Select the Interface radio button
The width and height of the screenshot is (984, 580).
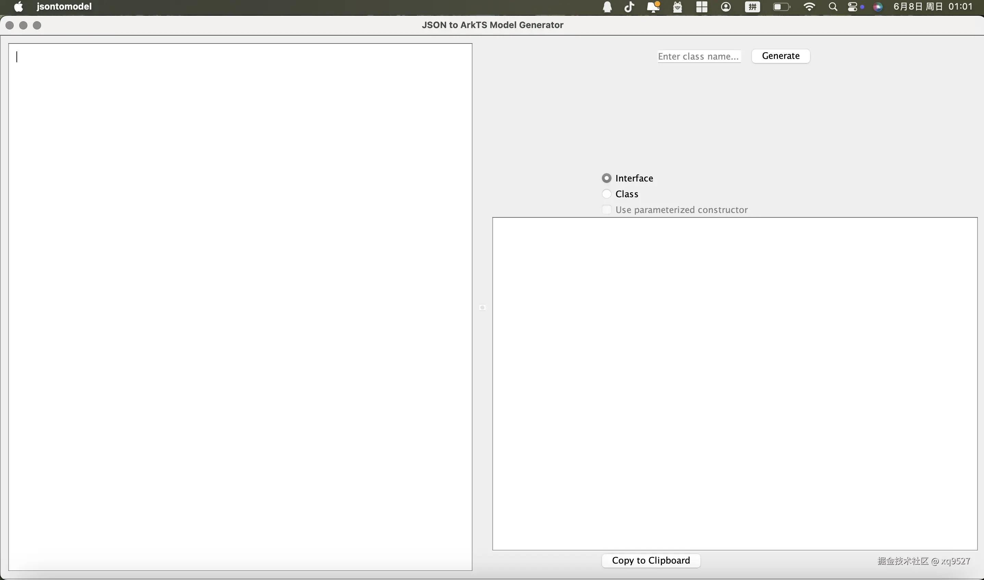tap(606, 178)
